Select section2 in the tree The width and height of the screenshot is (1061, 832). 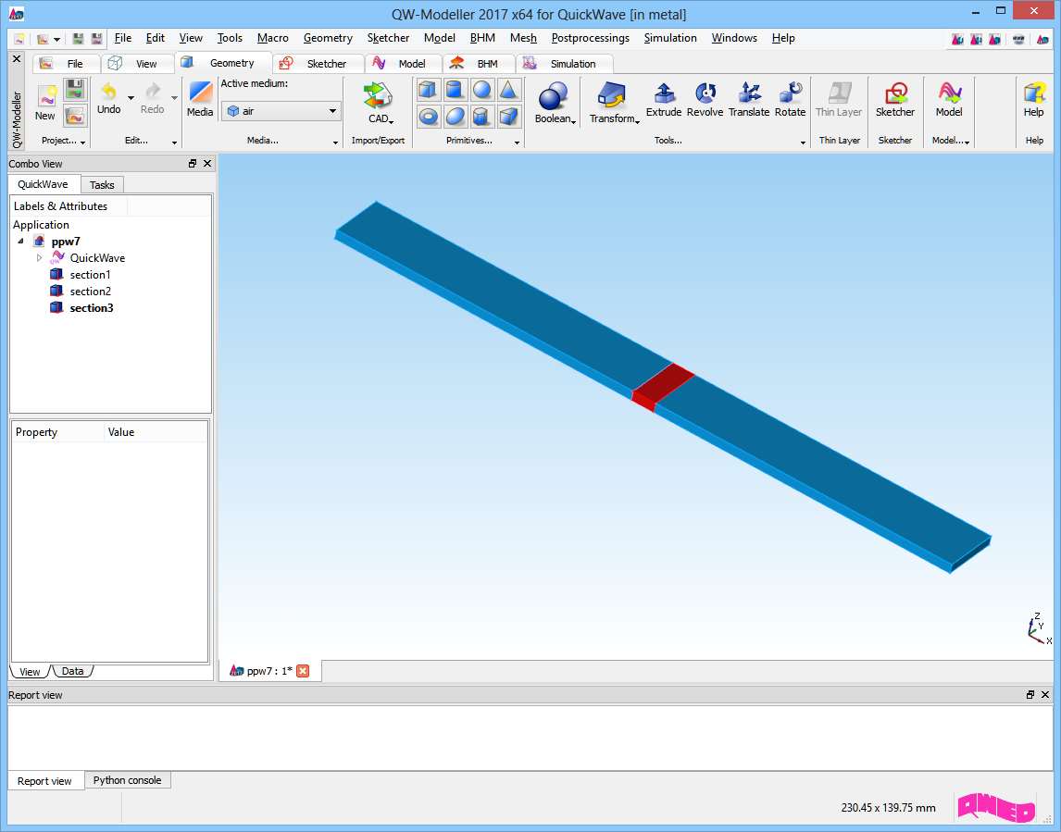90,292
